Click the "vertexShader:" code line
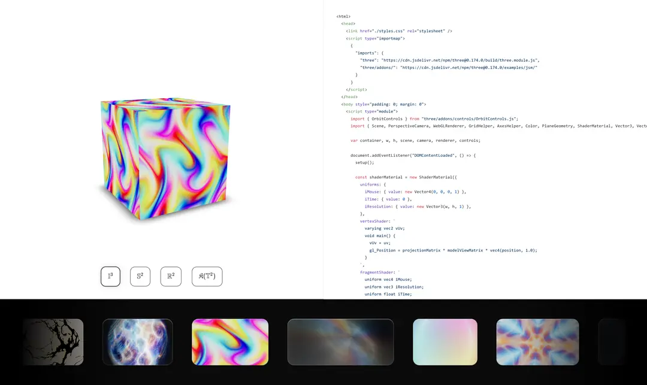 coord(377,222)
